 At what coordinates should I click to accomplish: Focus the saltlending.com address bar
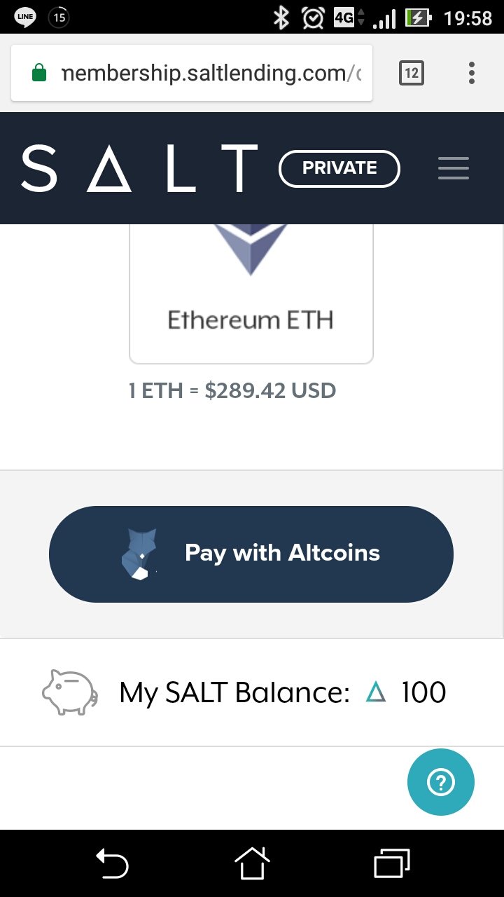192,73
